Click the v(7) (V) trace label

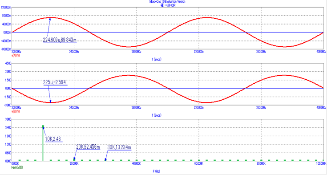(16, 56)
